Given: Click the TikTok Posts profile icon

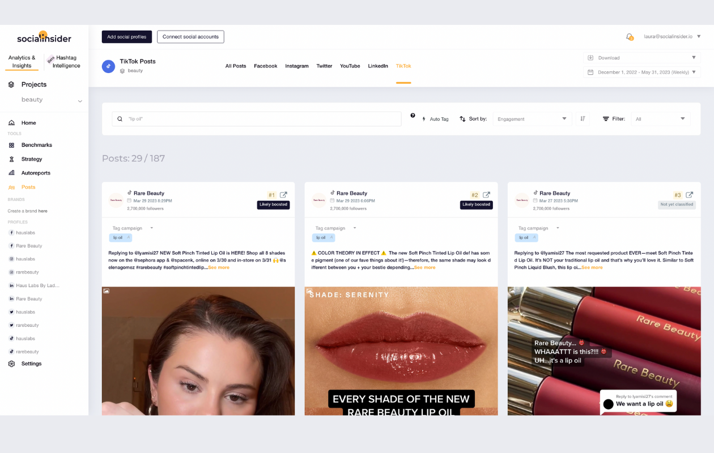Looking at the screenshot, I should (x=108, y=66).
